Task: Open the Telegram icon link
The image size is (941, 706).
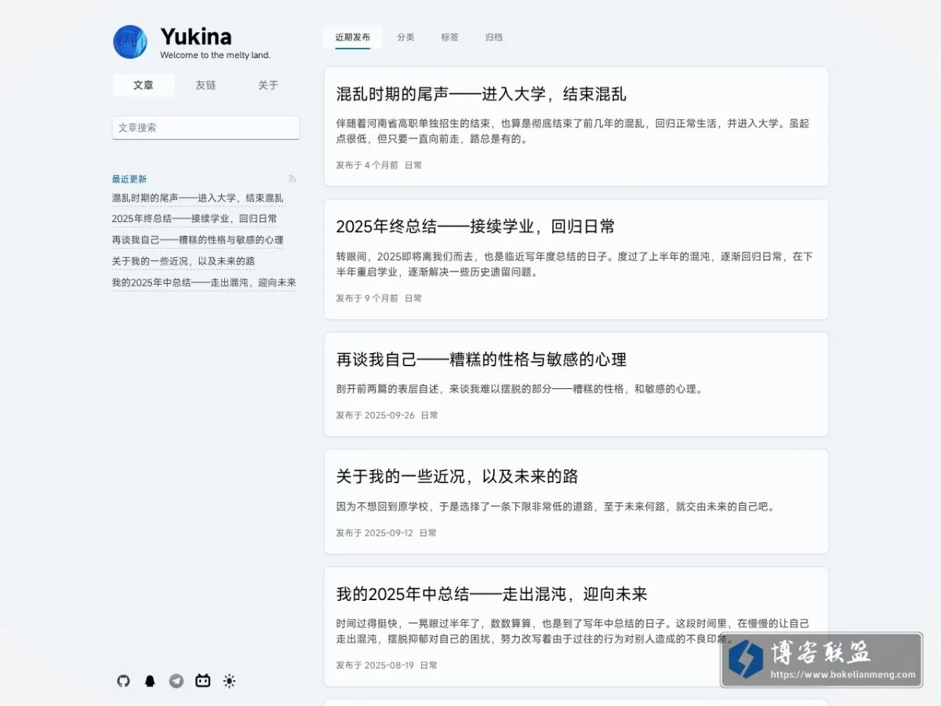Action: coord(176,681)
